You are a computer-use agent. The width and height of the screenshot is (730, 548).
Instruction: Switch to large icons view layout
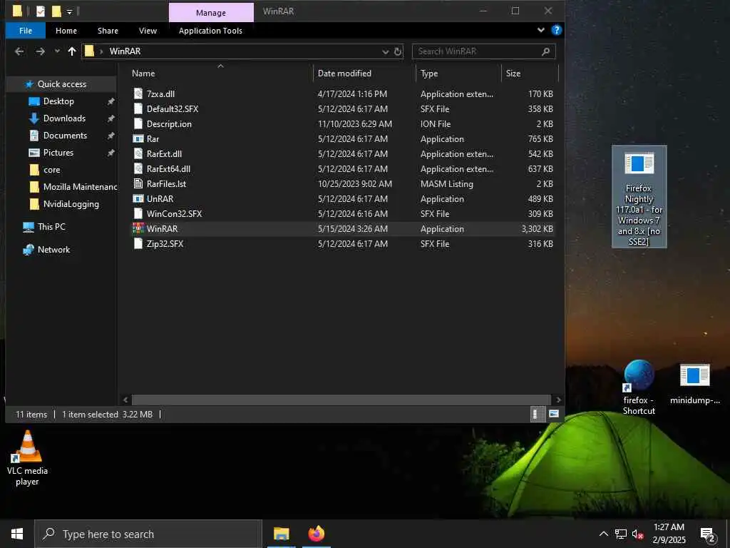(x=553, y=414)
